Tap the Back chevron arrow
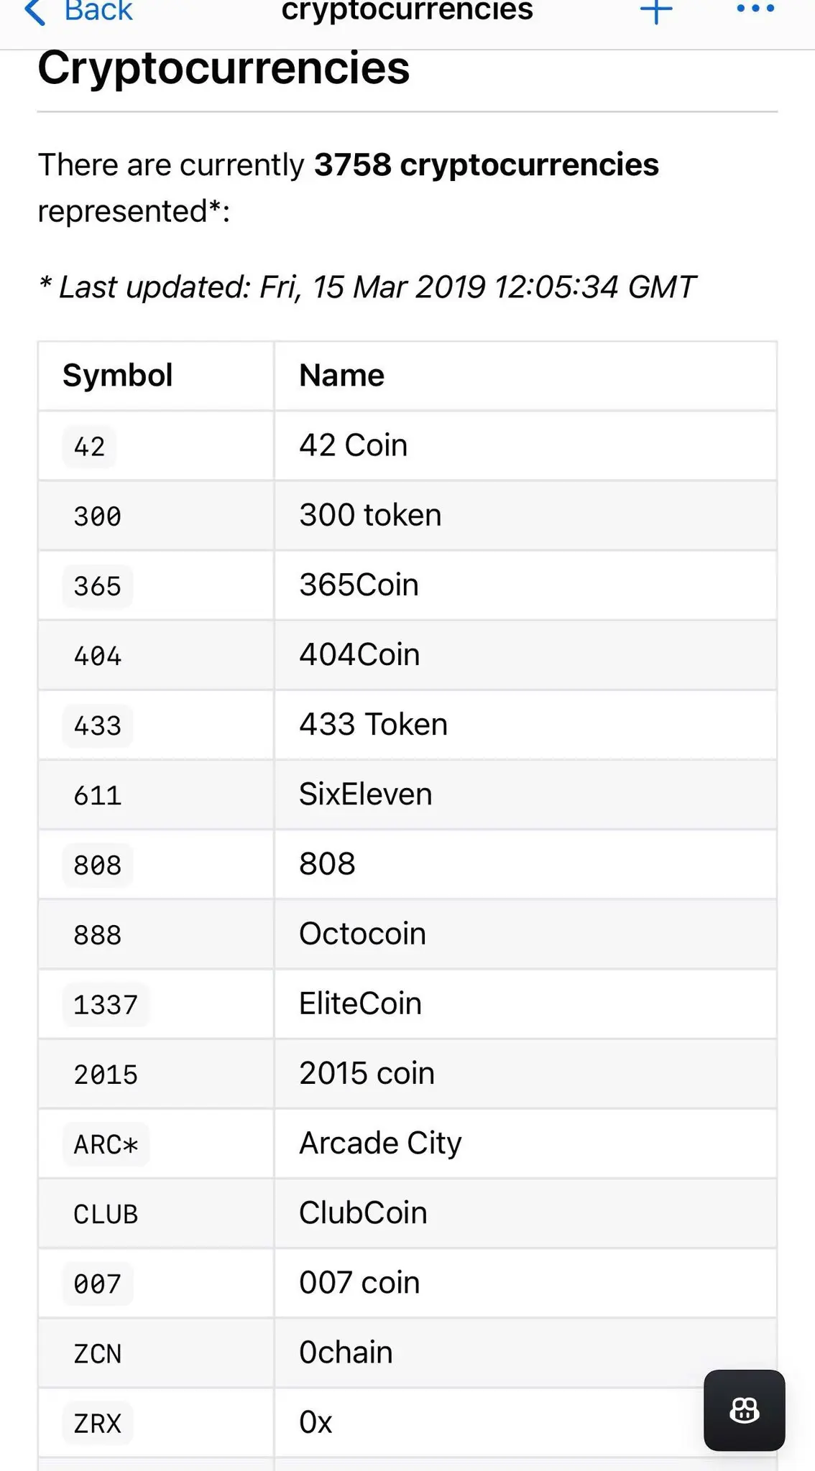The image size is (815, 1471). pyautogui.click(x=34, y=11)
